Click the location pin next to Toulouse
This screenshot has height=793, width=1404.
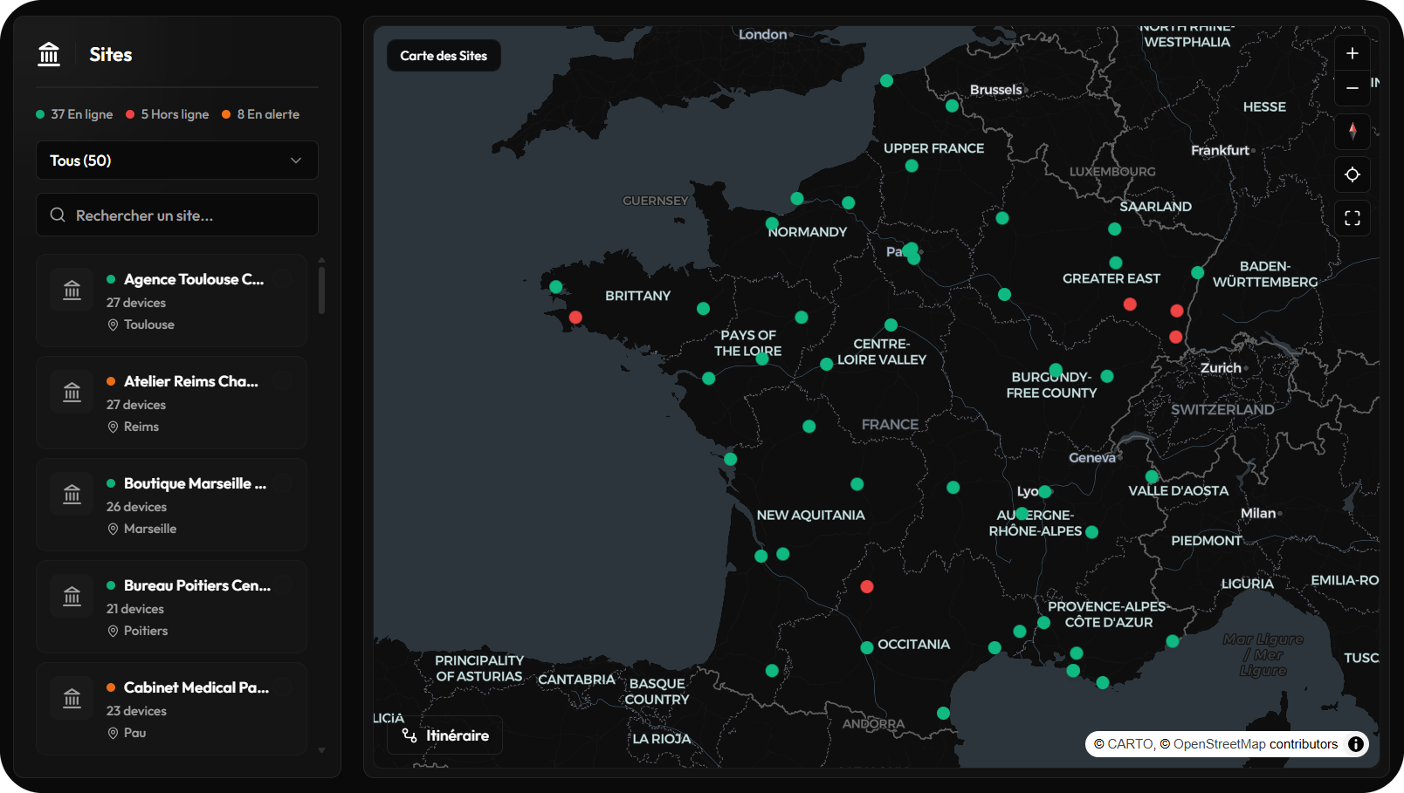click(x=113, y=325)
